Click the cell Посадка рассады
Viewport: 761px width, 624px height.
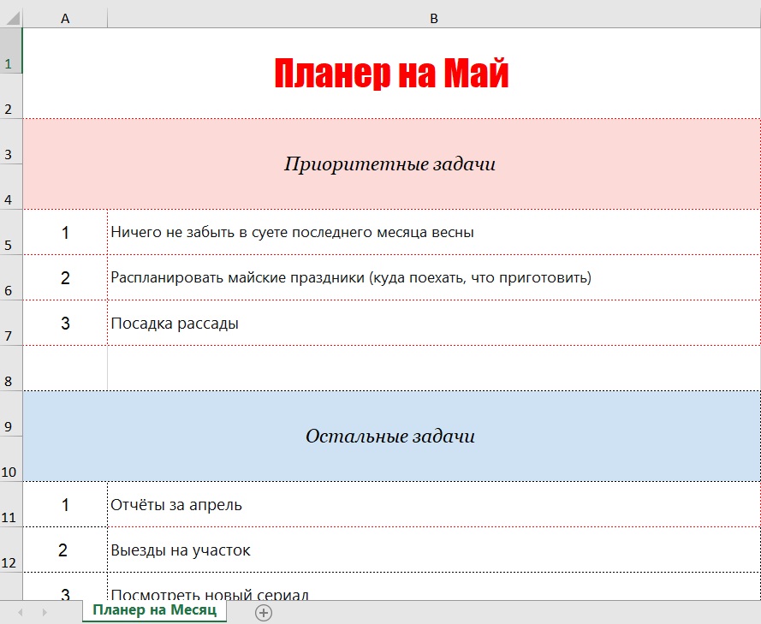click(433, 323)
